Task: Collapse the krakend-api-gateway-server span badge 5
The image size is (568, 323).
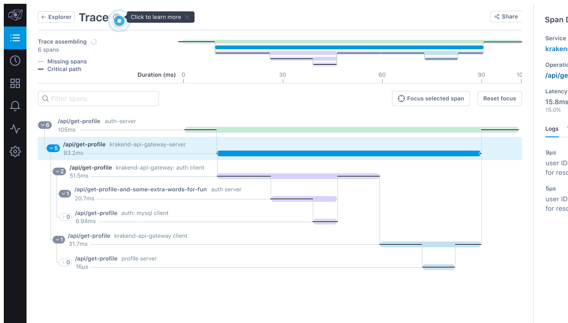Action: point(53,148)
